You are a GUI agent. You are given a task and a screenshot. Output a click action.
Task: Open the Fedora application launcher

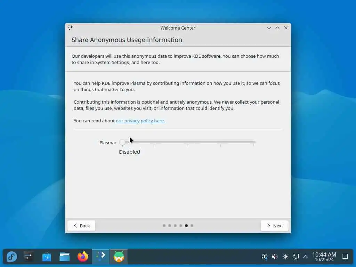click(x=11, y=257)
